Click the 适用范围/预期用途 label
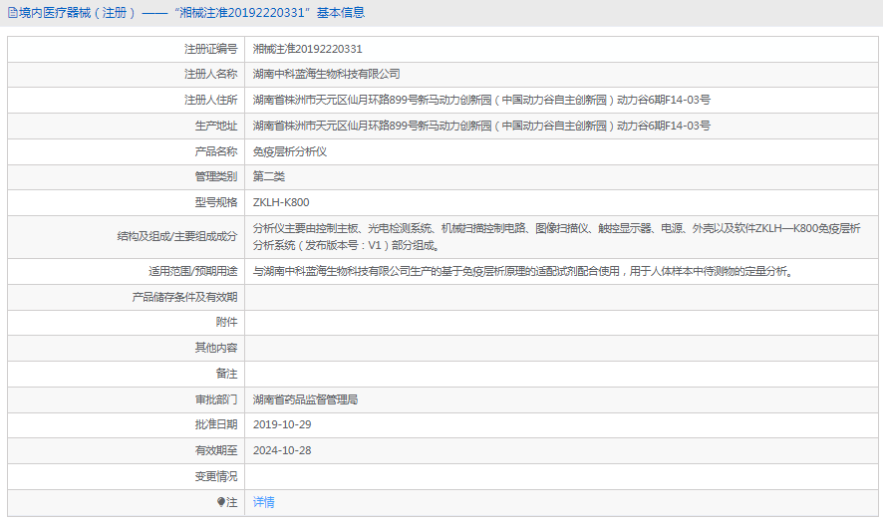The width and height of the screenshot is (883, 525). (x=193, y=272)
